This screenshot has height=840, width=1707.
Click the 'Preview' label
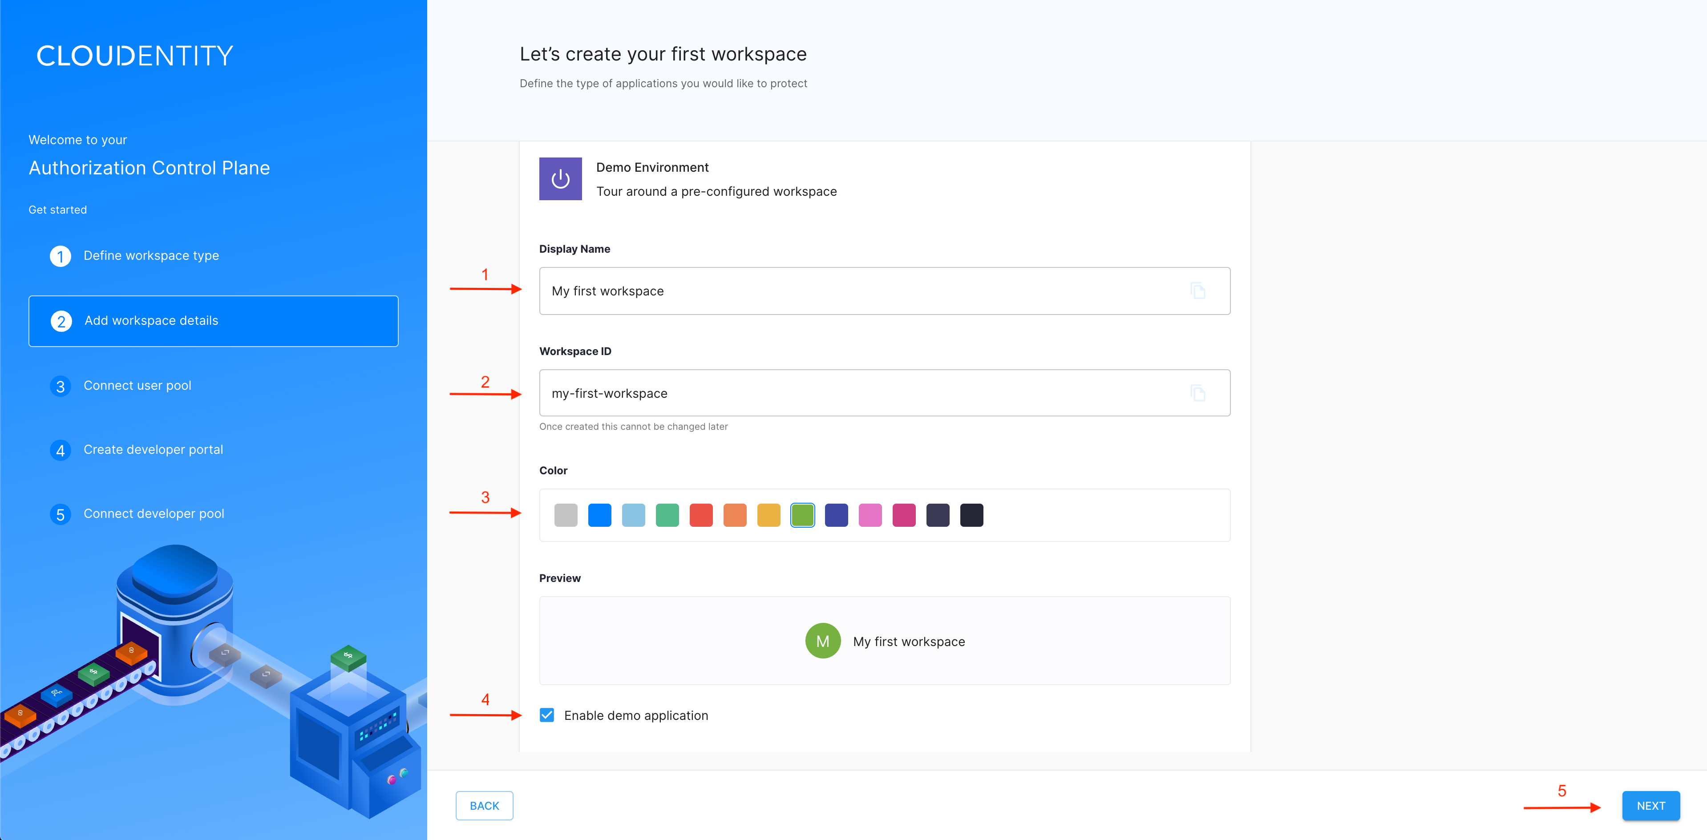(560, 578)
